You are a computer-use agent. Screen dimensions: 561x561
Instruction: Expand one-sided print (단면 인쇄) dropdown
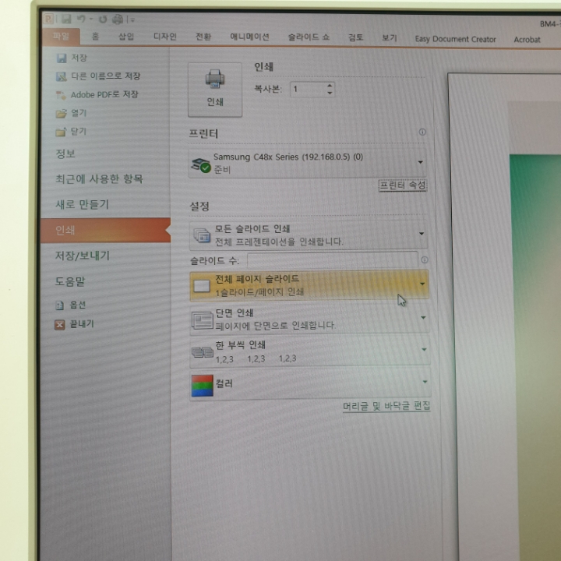coord(309,319)
